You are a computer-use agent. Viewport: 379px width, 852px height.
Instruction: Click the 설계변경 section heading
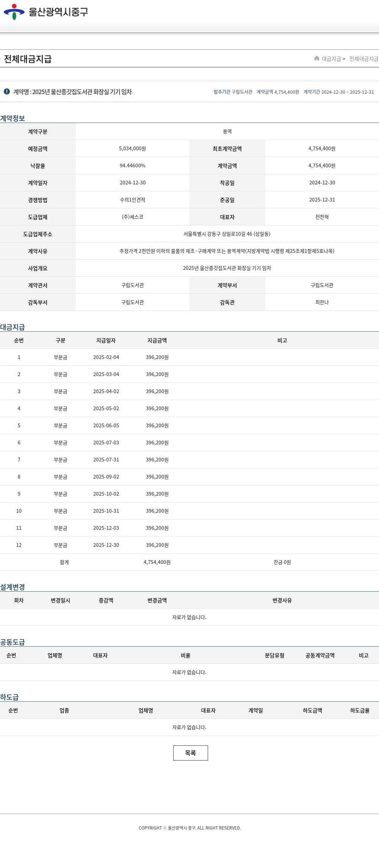pos(13,587)
